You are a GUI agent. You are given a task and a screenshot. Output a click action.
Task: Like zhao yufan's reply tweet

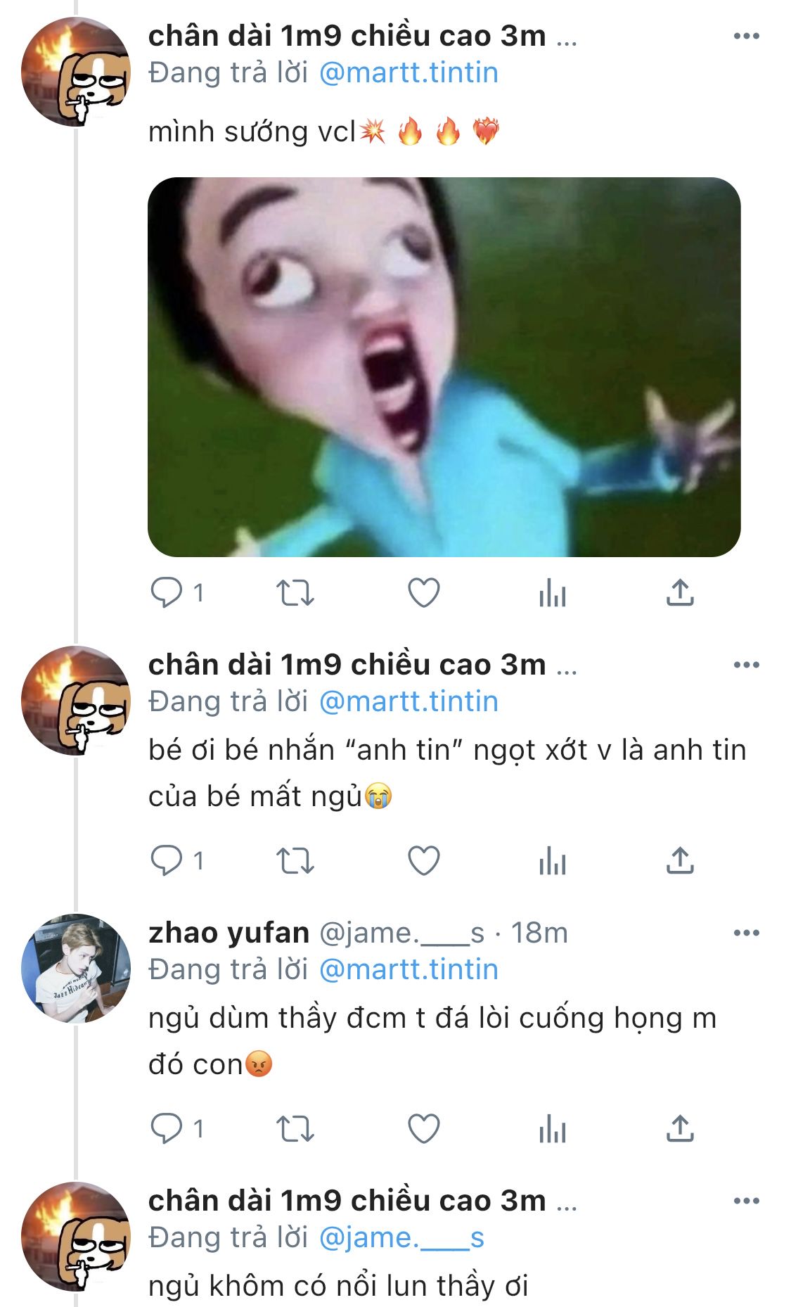coord(424,1128)
